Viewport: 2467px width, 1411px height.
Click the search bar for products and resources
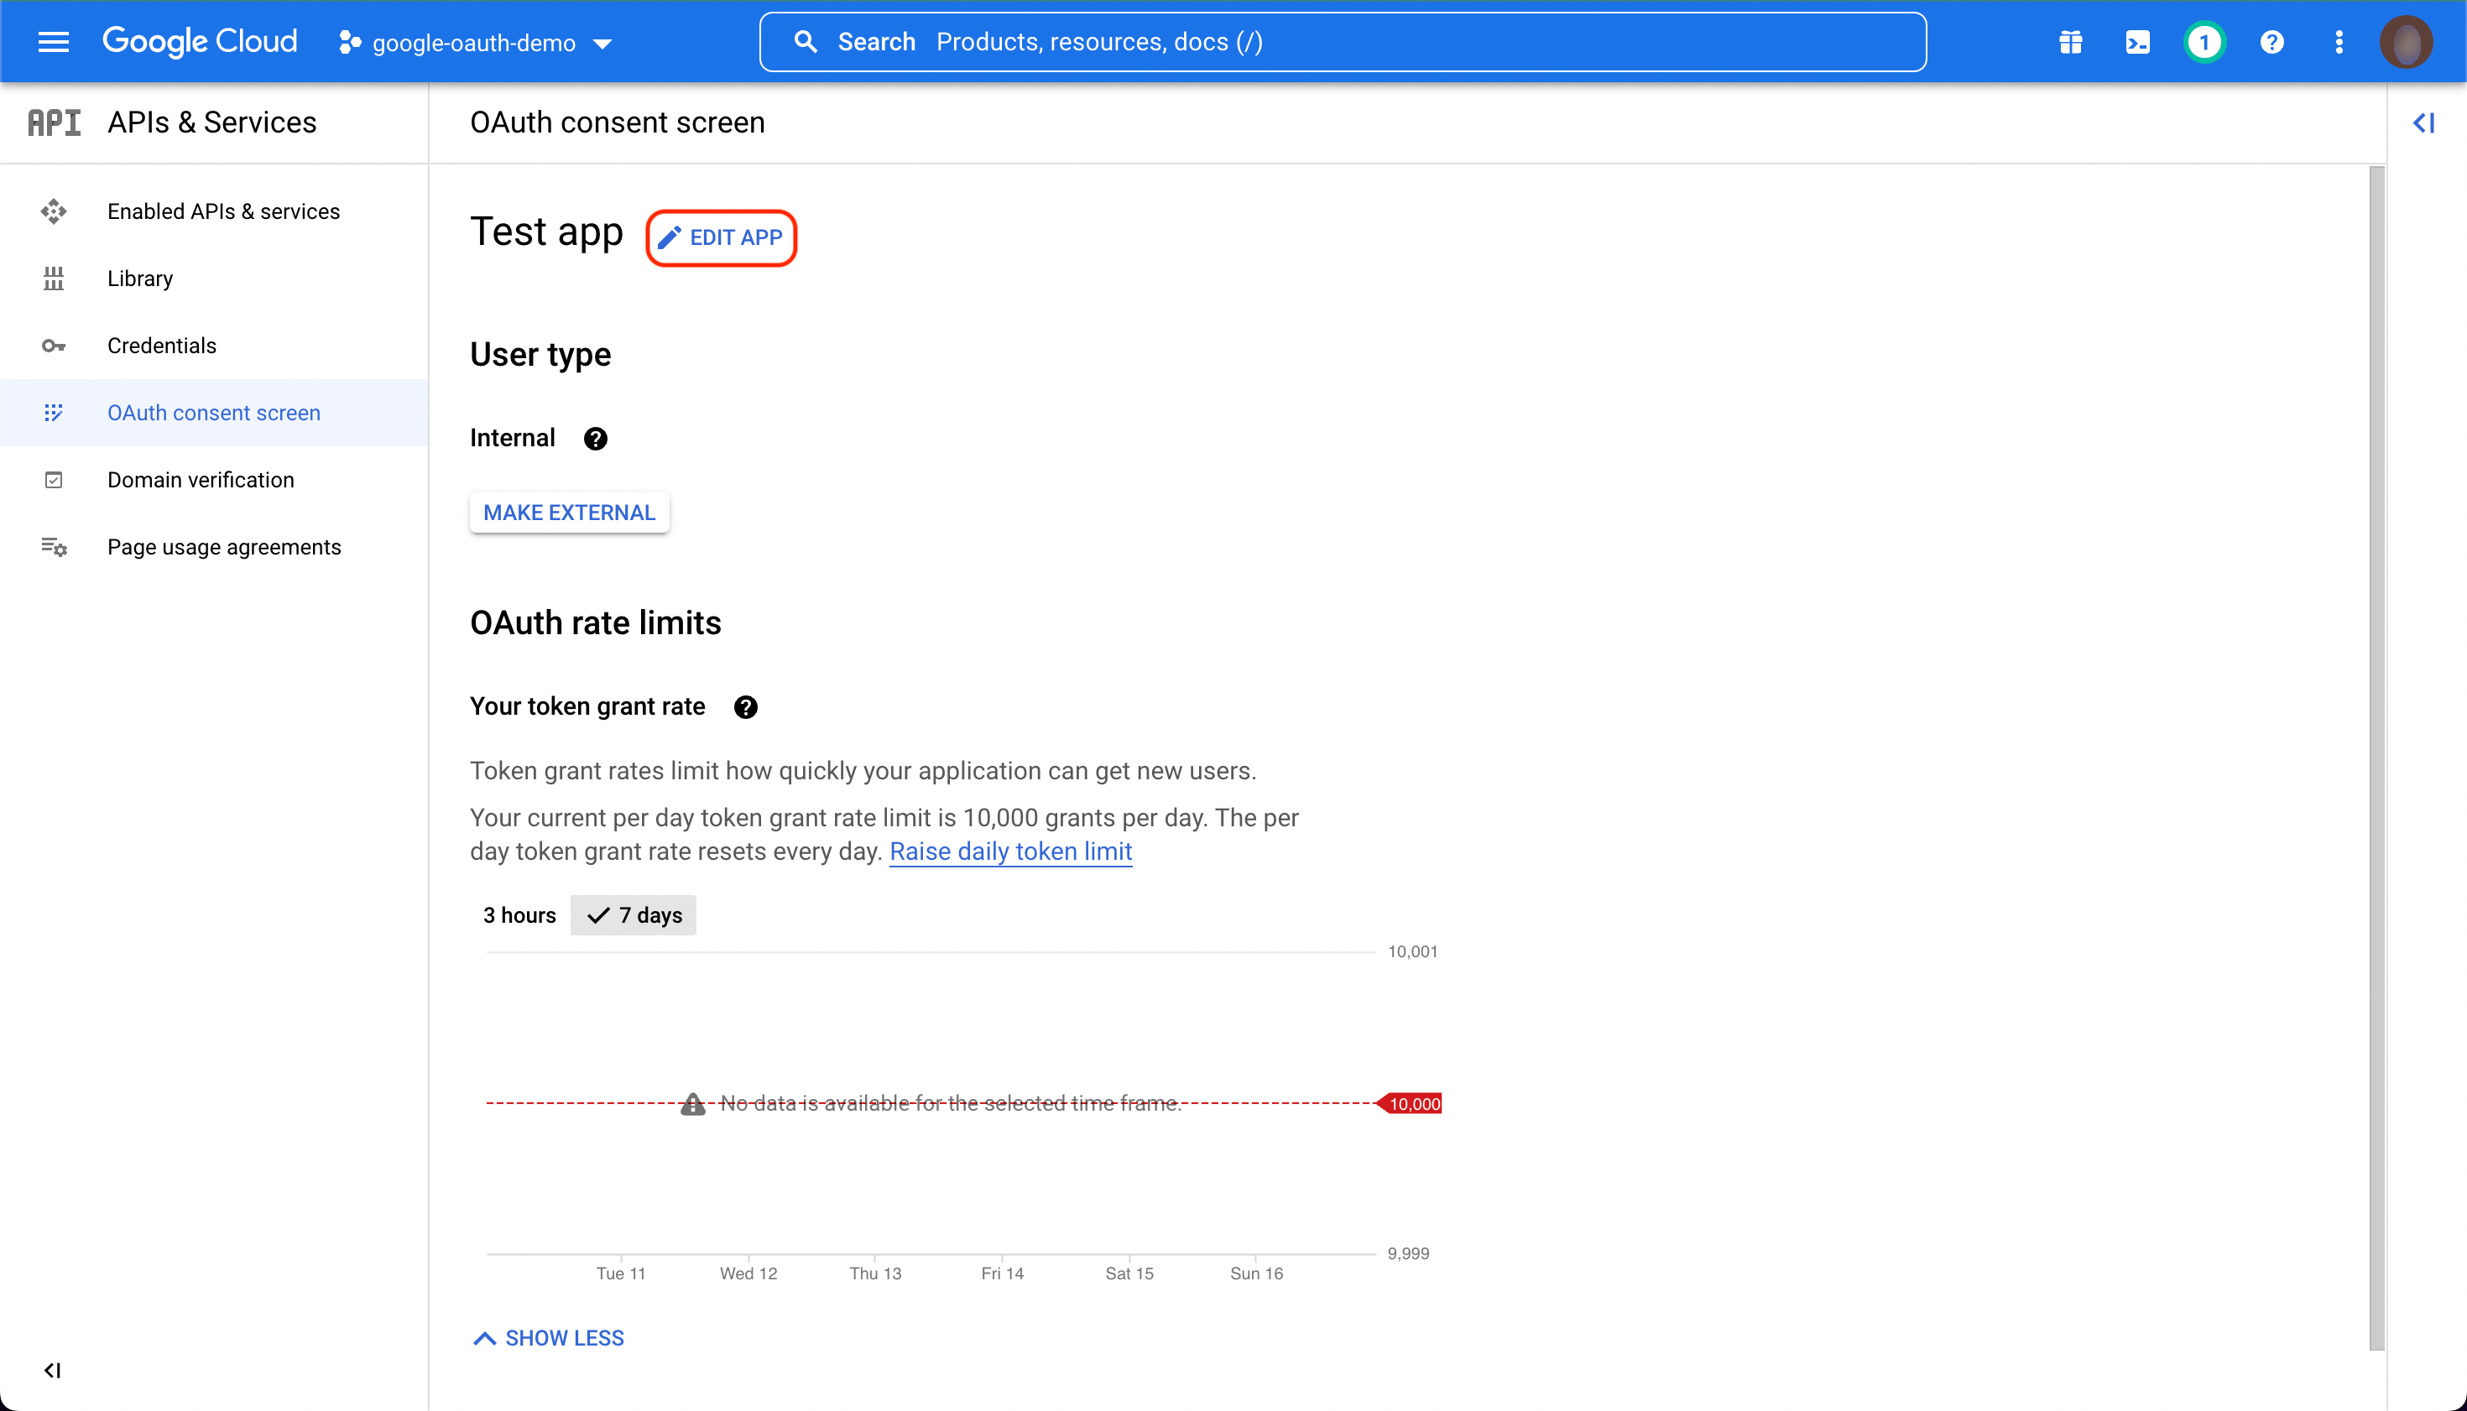[x=1342, y=42]
